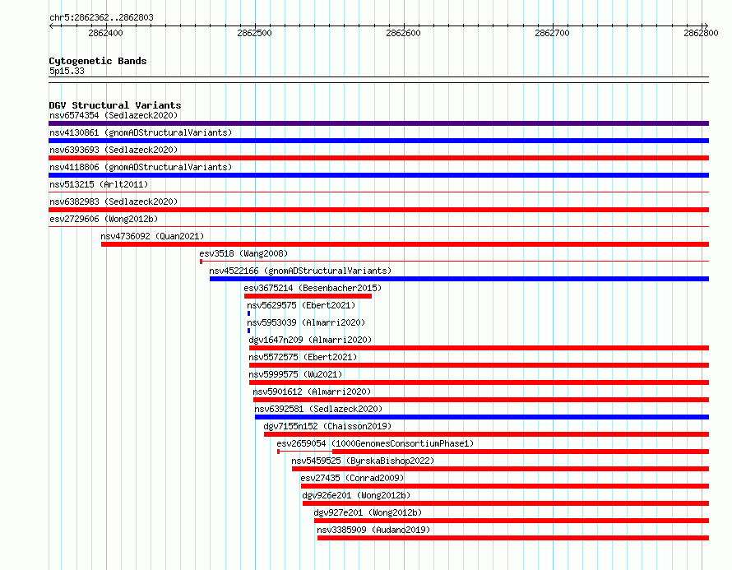Viewport: 732px width, 570px height.
Task: Select the red bar under esv27435
Action: (x=505, y=486)
